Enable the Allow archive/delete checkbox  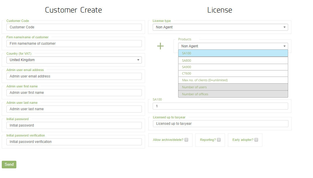[186, 140]
